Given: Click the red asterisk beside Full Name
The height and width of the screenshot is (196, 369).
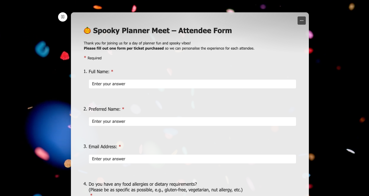Looking at the screenshot, I should pyautogui.click(x=112, y=71).
